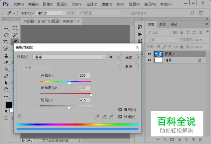211x144 pixels.
Task: Open the 滤镜(T) menu
Action: [107, 4]
